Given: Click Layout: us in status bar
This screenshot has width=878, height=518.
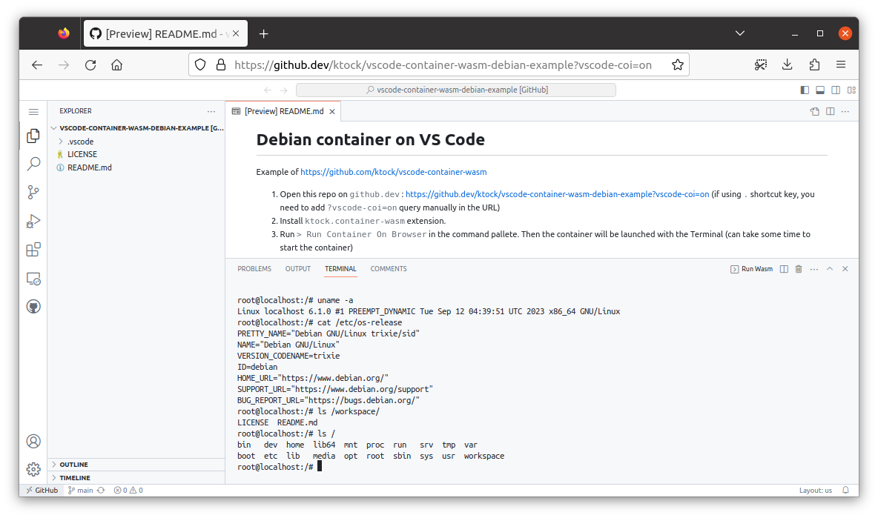Looking at the screenshot, I should [815, 491].
